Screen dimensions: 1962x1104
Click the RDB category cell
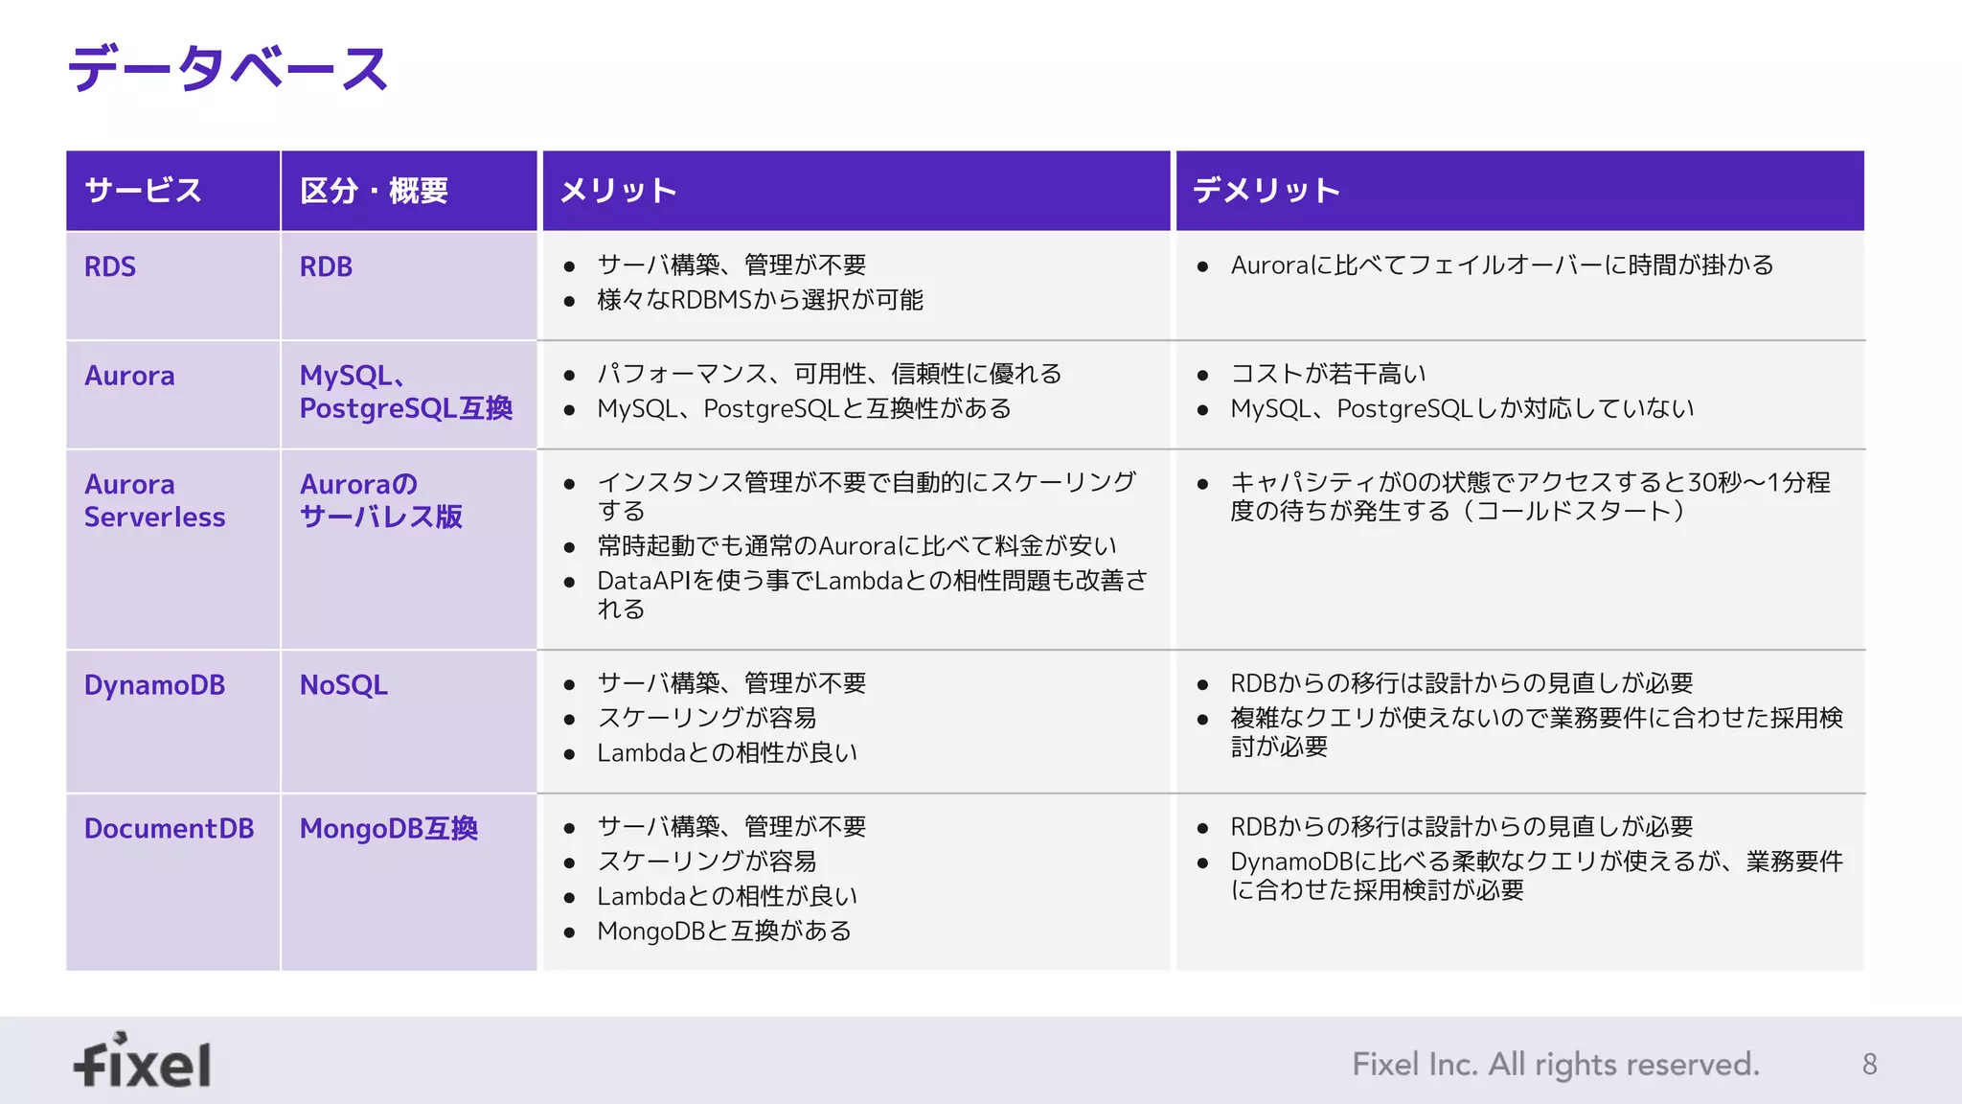click(x=326, y=266)
